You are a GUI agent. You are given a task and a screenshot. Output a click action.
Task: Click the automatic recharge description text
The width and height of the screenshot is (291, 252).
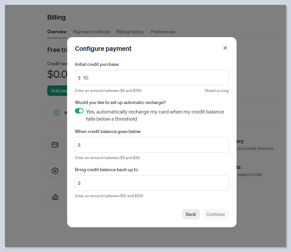pyautogui.click(x=155, y=115)
